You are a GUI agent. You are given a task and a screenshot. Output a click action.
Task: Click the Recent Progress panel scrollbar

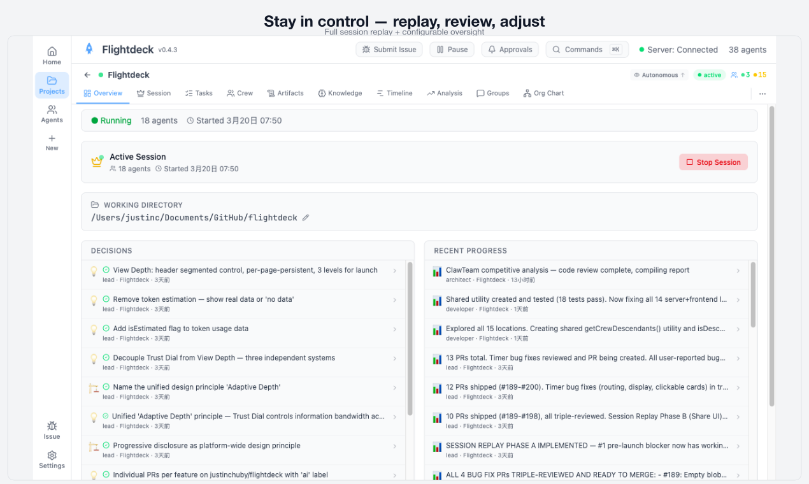coord(753,294)
